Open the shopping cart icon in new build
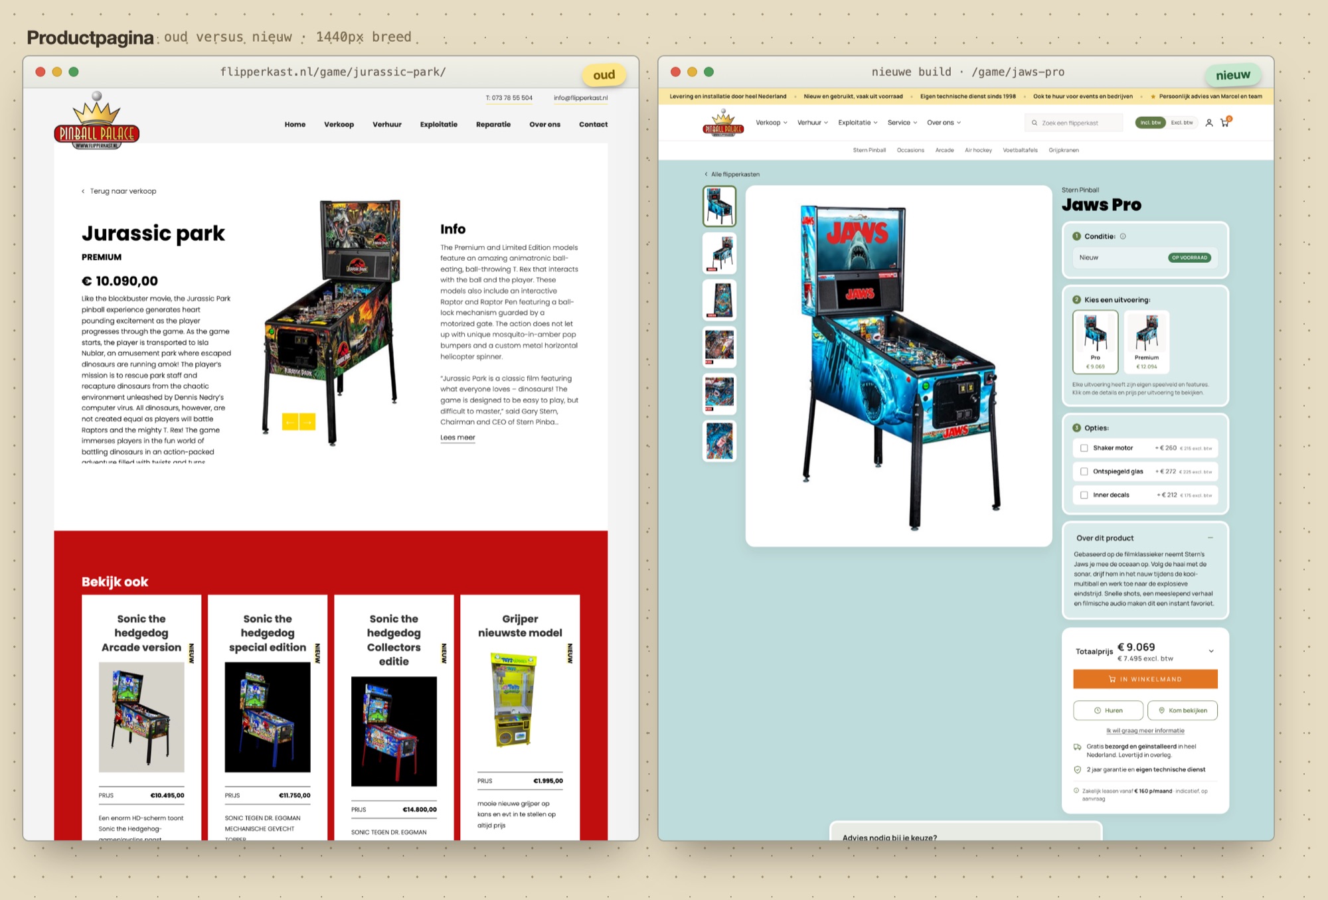Viewport: 1328px width, 900px height. pyautogui.click(x=1225, y=123)
